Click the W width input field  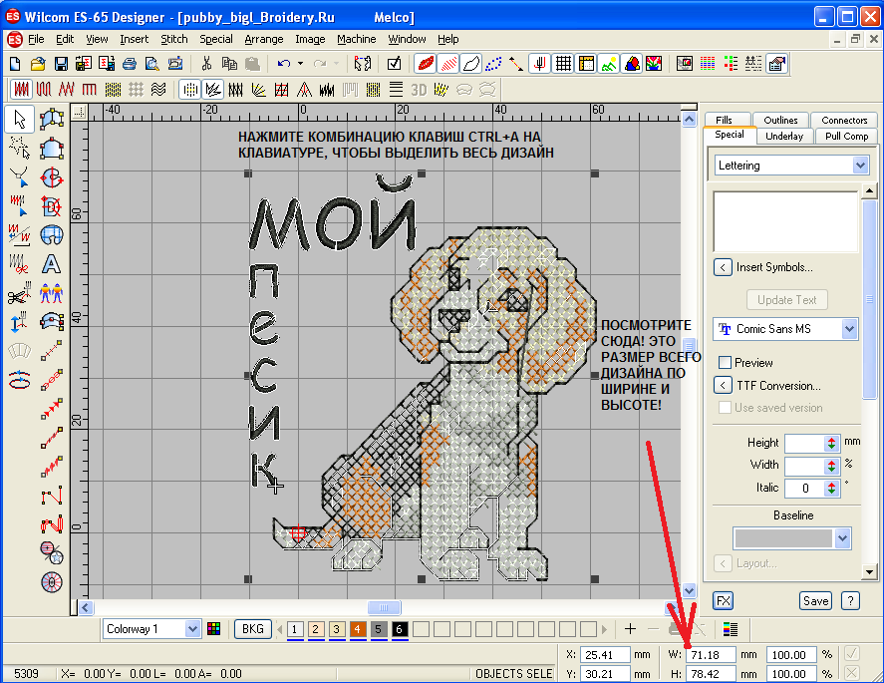711,655
